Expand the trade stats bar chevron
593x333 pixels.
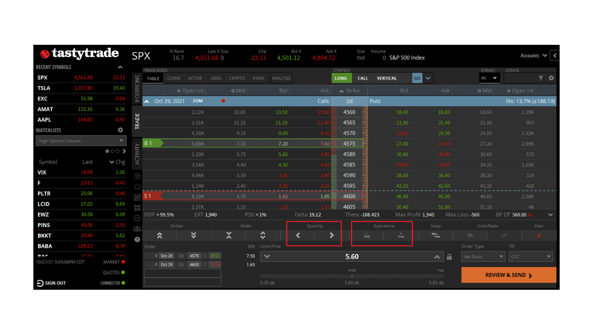point(550,215)
